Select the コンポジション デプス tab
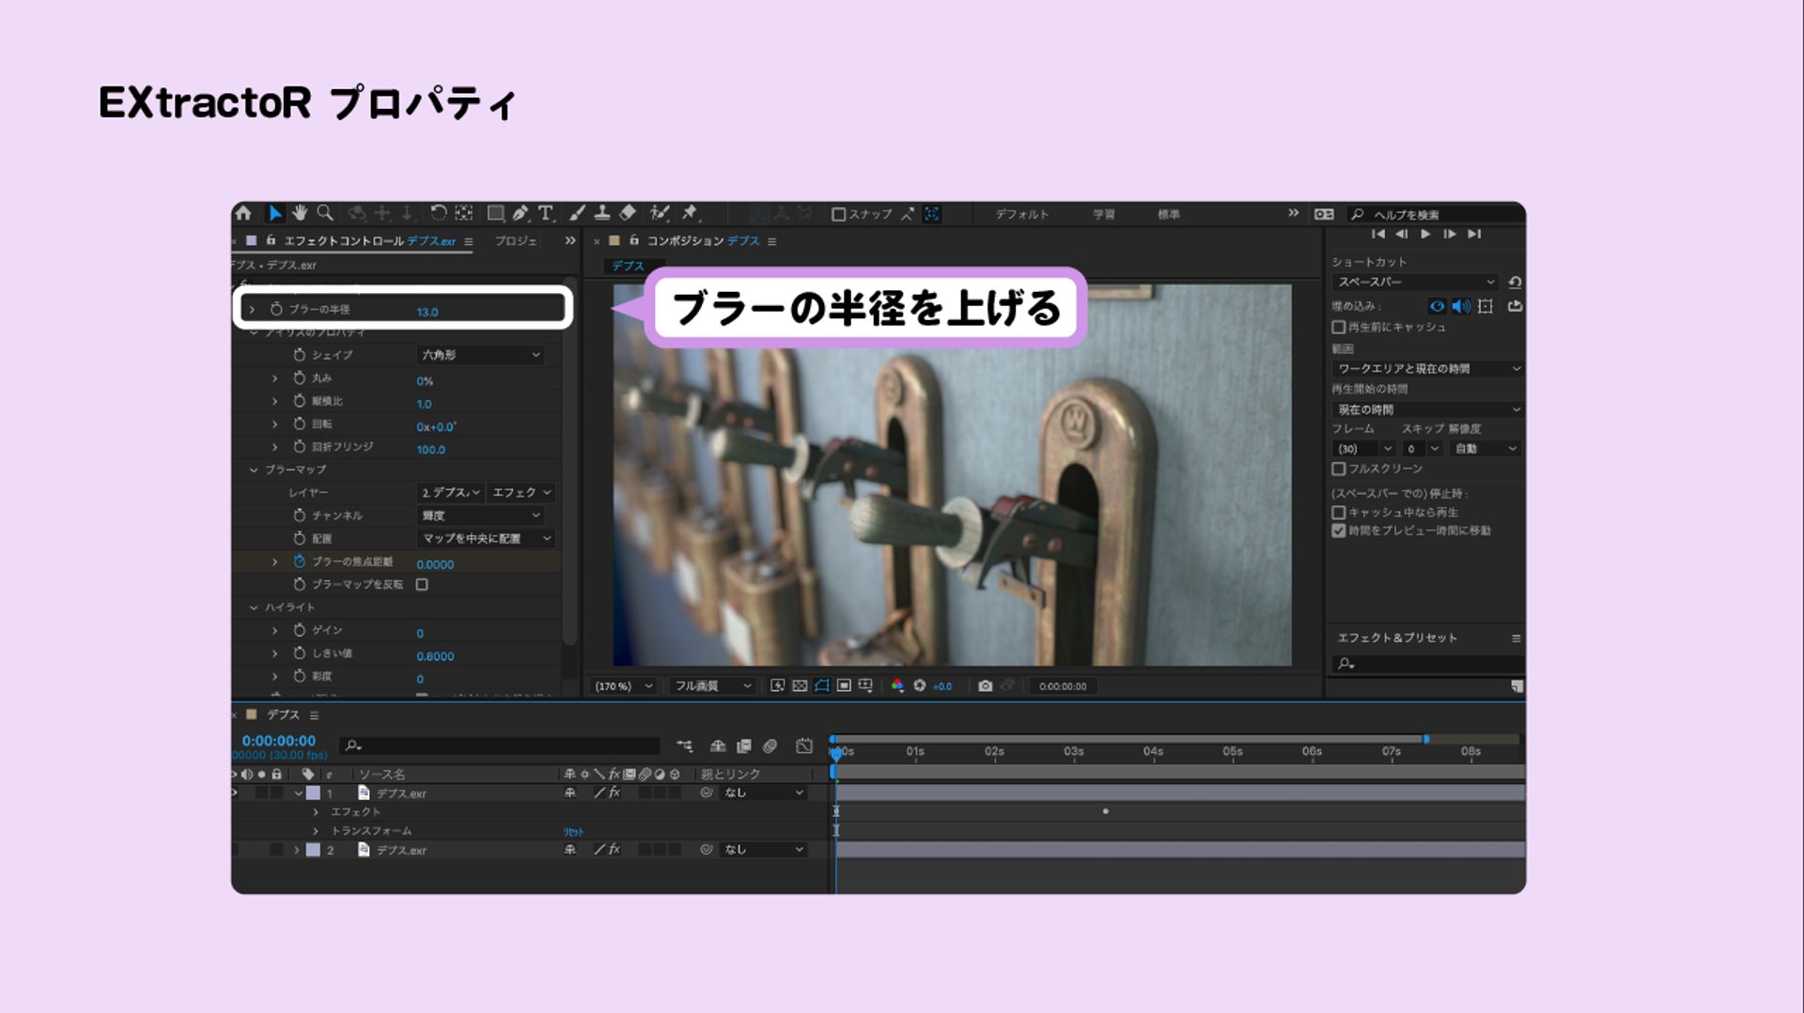This screenshot has width=1804, height=1013. click(705, 240)
